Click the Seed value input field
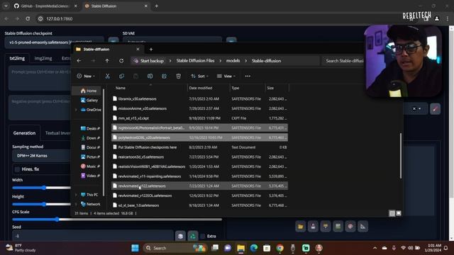Viewport: 454px width, 255px height. 93,236
